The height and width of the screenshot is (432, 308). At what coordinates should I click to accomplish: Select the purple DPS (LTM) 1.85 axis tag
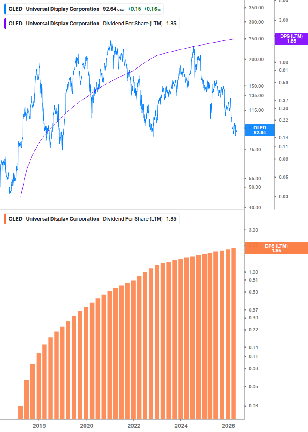click(x=291, y=39)
